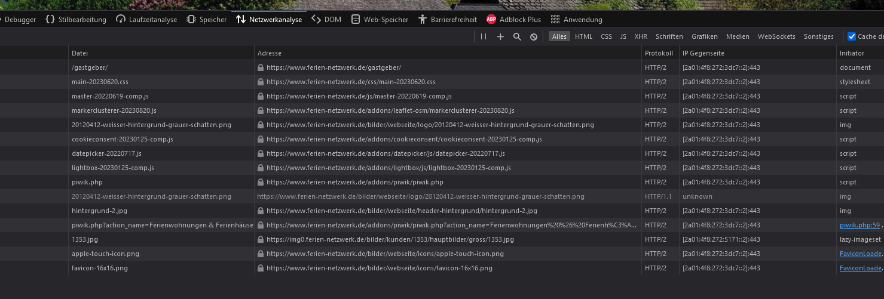The image size is (884, 299).
Task: Toggle the CSS filter button
Action: pos(606,36)
